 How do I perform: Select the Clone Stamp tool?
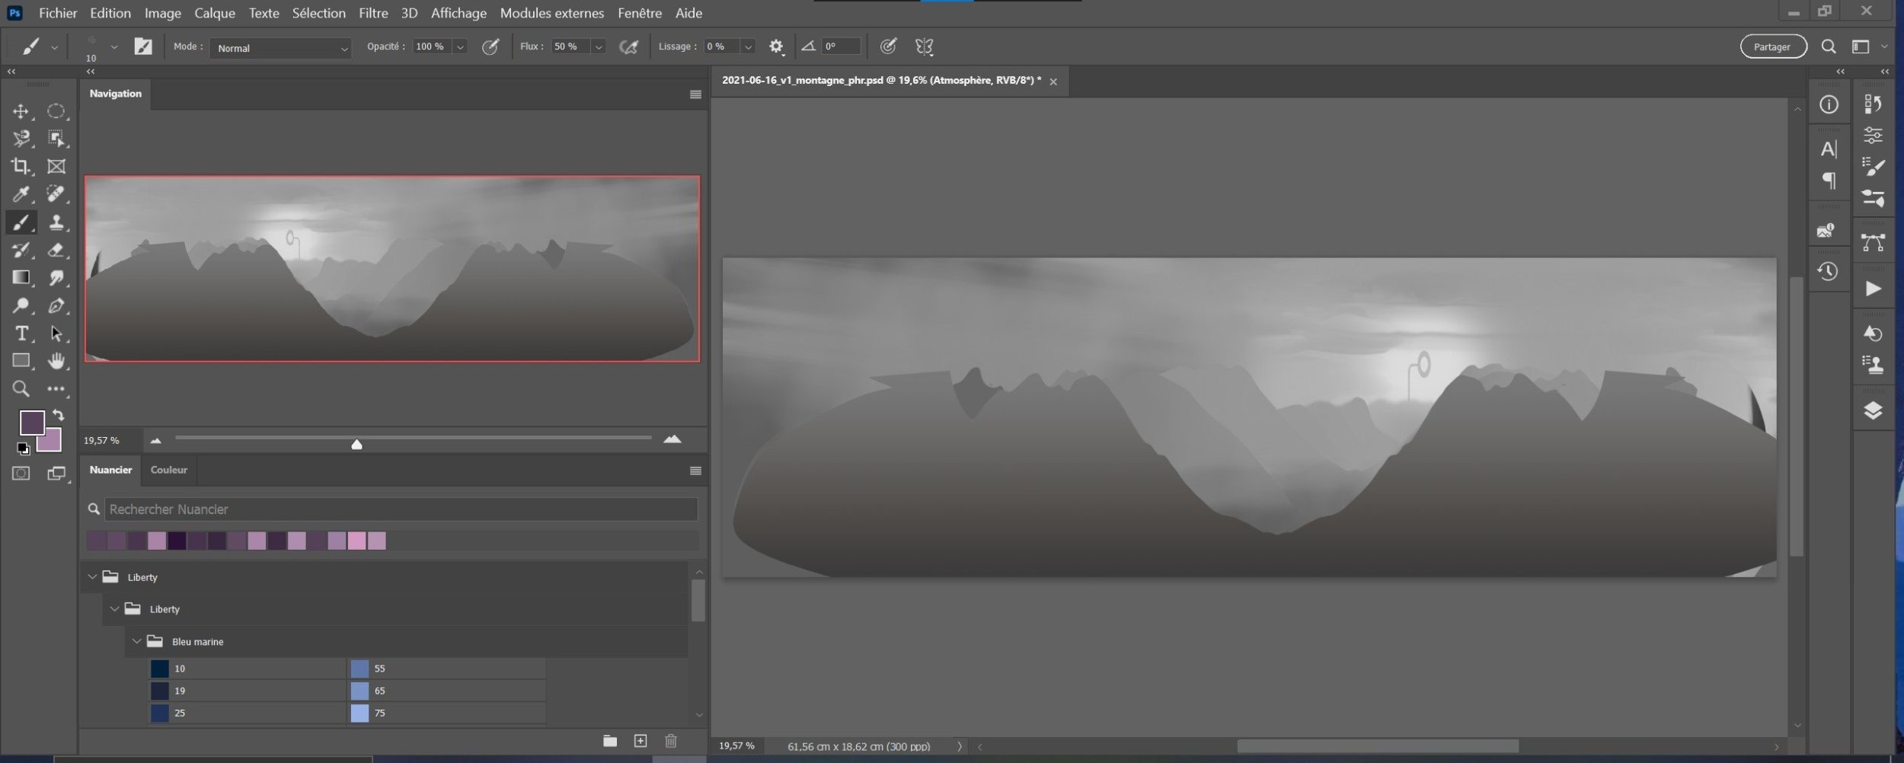(56, 222)
